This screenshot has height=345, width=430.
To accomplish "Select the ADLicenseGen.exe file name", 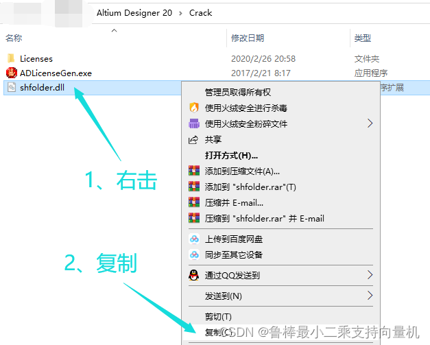I will [x=56, y=73].
